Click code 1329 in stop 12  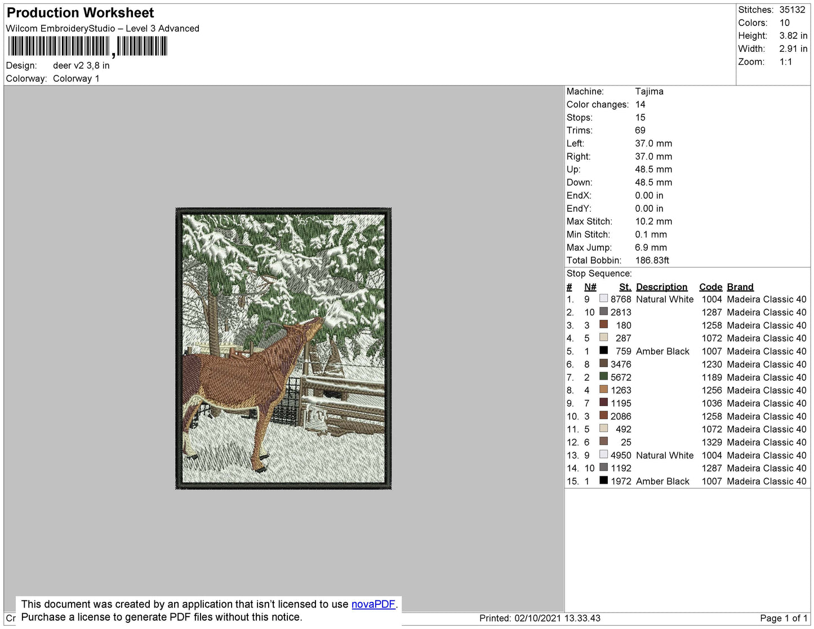711,443
